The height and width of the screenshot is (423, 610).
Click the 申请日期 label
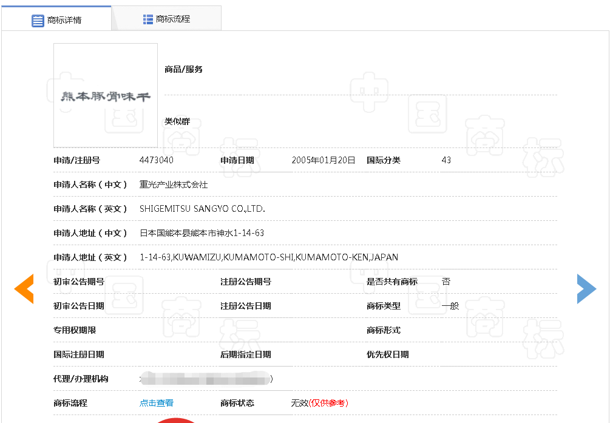pos(237,160)
